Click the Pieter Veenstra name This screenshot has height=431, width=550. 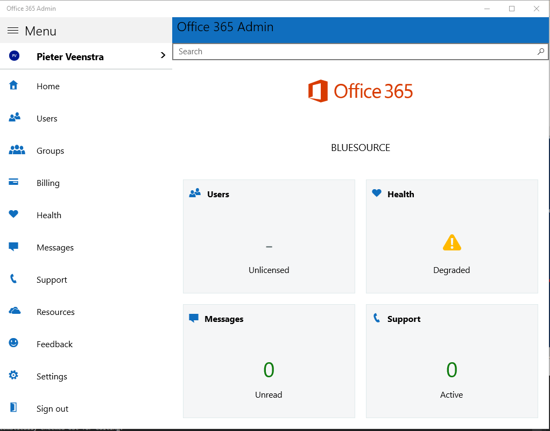[x=70, y=57]
